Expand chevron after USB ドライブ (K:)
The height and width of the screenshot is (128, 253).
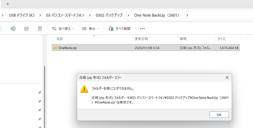[x=40, y=15]
